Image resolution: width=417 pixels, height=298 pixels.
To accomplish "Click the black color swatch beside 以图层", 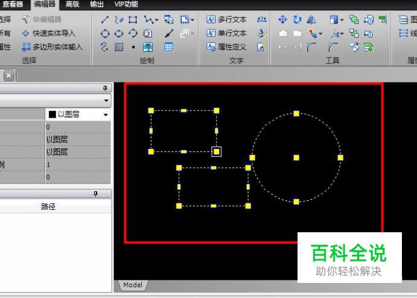I will coord(53,115).
